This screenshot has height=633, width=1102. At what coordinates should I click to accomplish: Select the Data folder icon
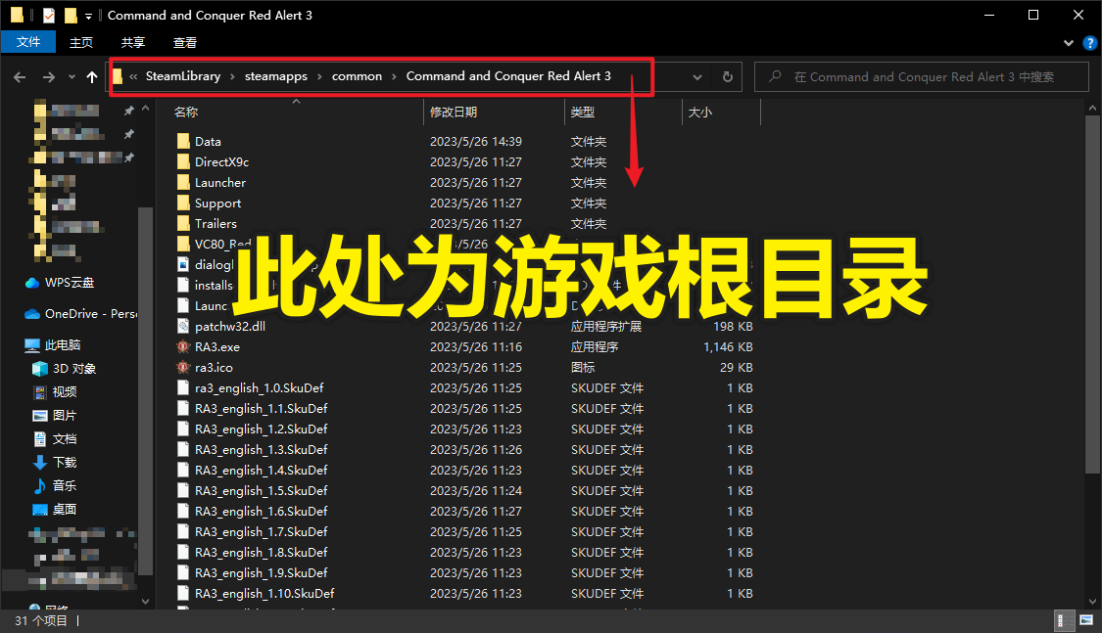coord(183,141)
